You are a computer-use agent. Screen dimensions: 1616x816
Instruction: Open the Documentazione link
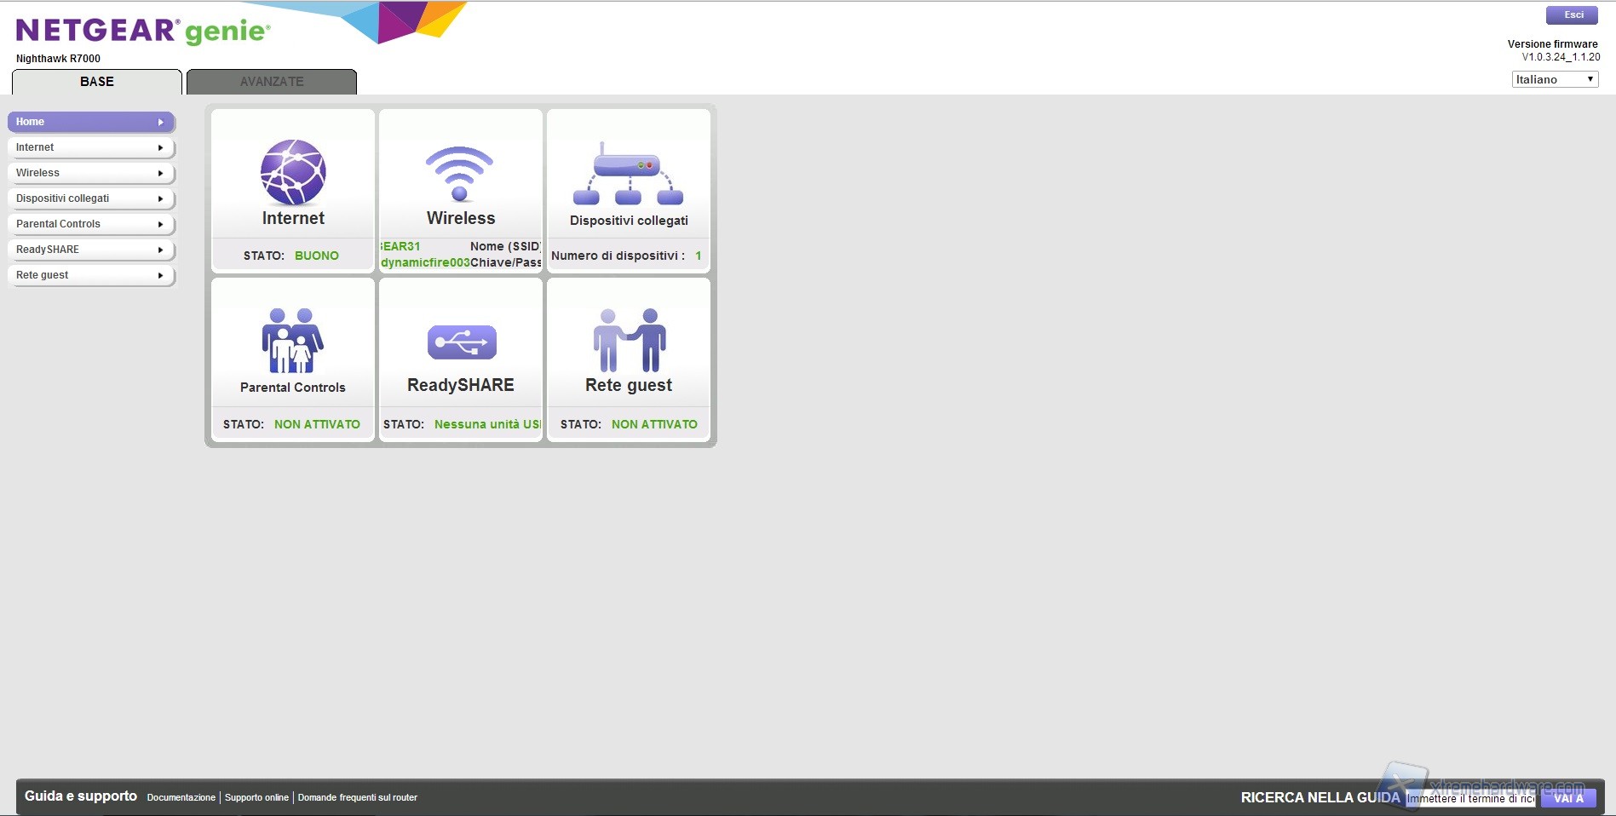[181, 798]
